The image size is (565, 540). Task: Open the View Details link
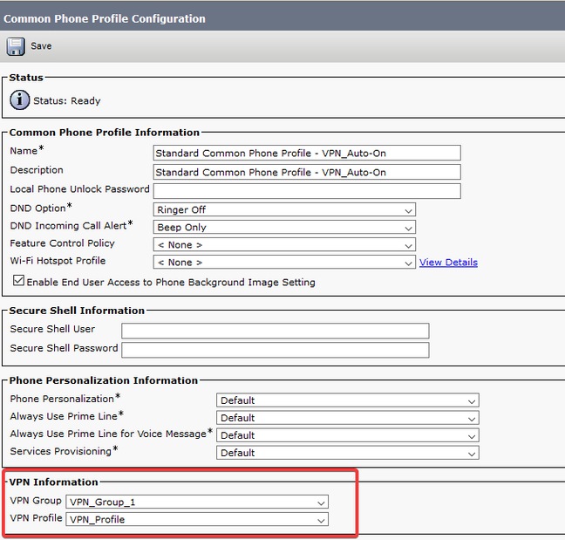[x=448, y=263]
